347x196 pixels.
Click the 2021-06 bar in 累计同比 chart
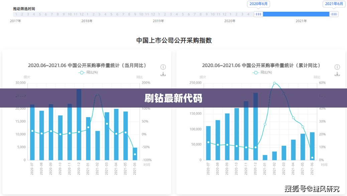point(312,146)
